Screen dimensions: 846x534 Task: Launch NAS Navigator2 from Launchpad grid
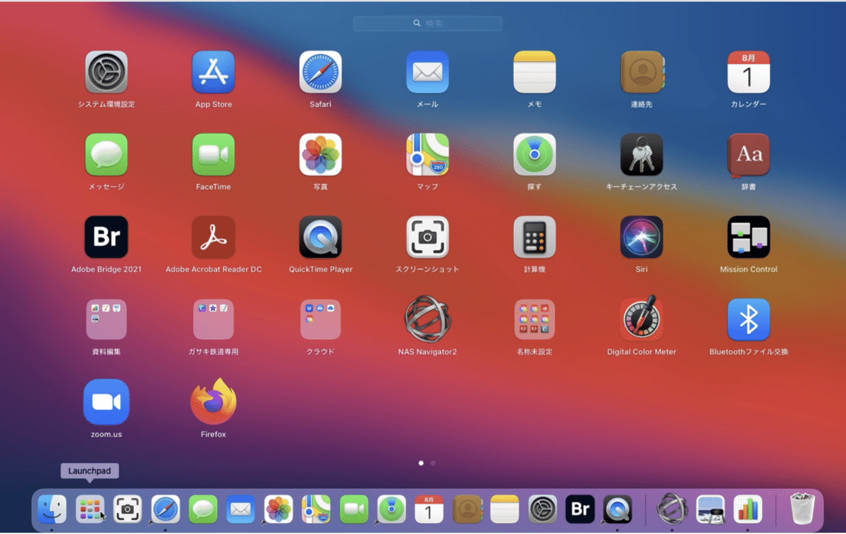[427, 319]
